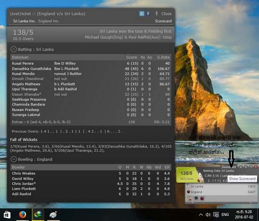Switch to the England Inn. tab

click(x=49, y=21)
